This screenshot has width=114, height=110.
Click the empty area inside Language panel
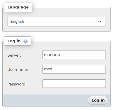(57, 29)
